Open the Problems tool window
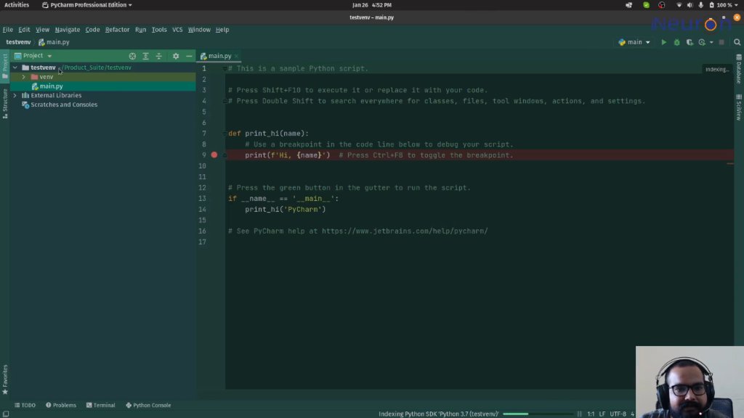The image size is (744, 418). coord(61,405)
